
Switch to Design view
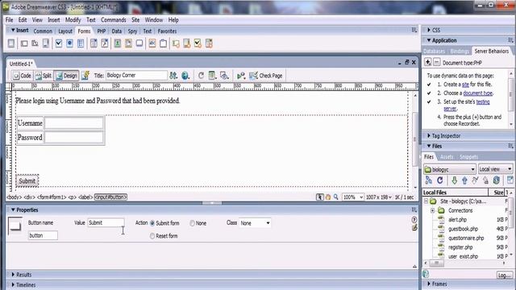[x=66, y=76]
